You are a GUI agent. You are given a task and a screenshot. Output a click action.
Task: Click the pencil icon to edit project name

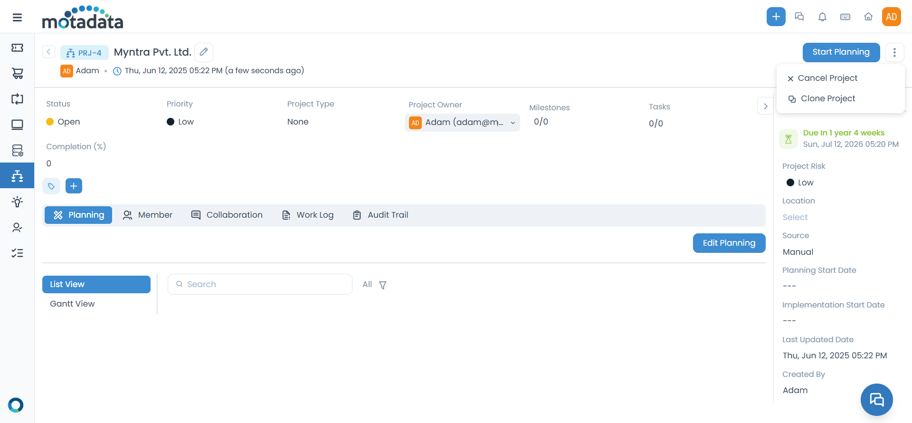pyautogui.click(x=204, y=52)
